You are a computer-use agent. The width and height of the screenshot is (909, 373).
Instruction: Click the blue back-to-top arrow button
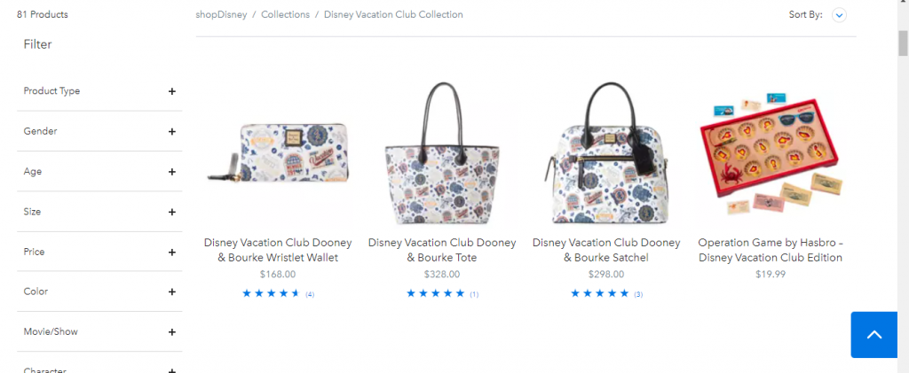(x=873, y=335)
